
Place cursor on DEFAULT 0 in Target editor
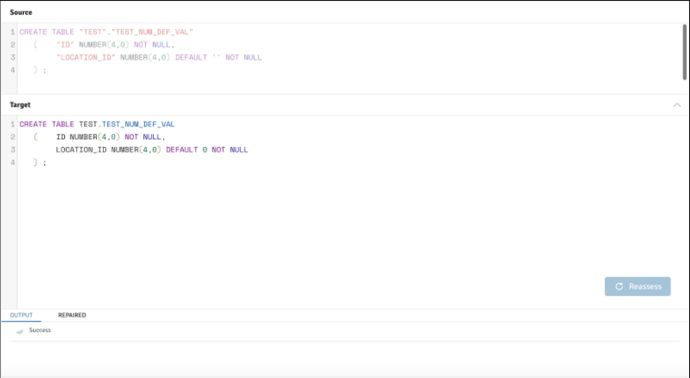[x=186, y=149]
